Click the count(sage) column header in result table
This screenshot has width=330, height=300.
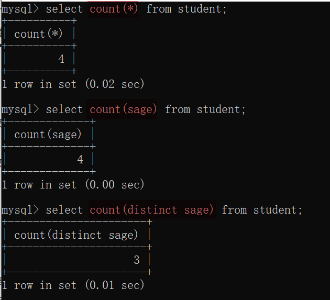click(x=48, y=135)
